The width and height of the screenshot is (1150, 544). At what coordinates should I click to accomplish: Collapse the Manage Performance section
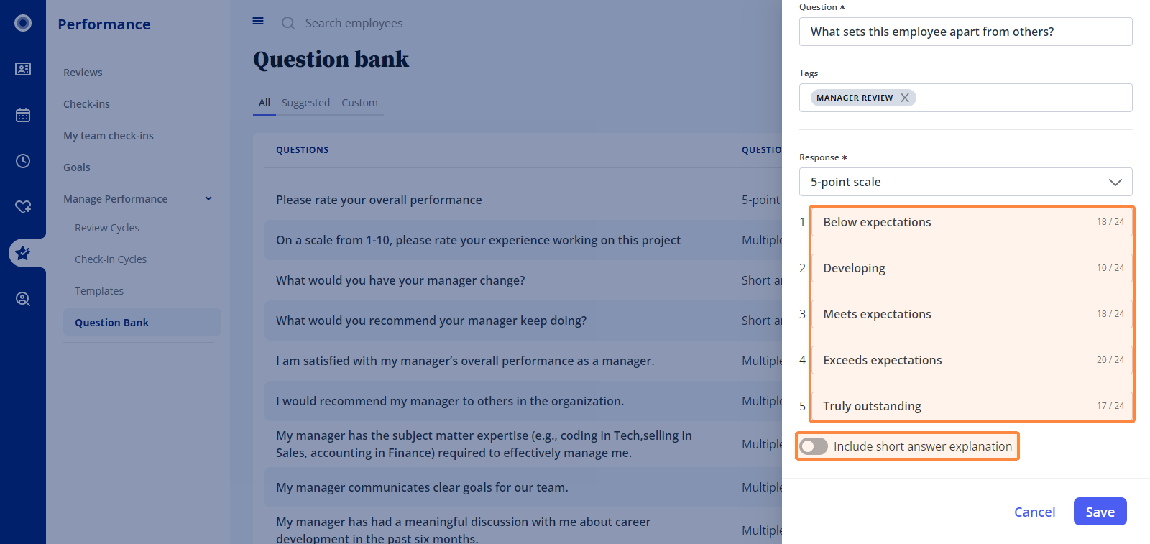(208, 199)
